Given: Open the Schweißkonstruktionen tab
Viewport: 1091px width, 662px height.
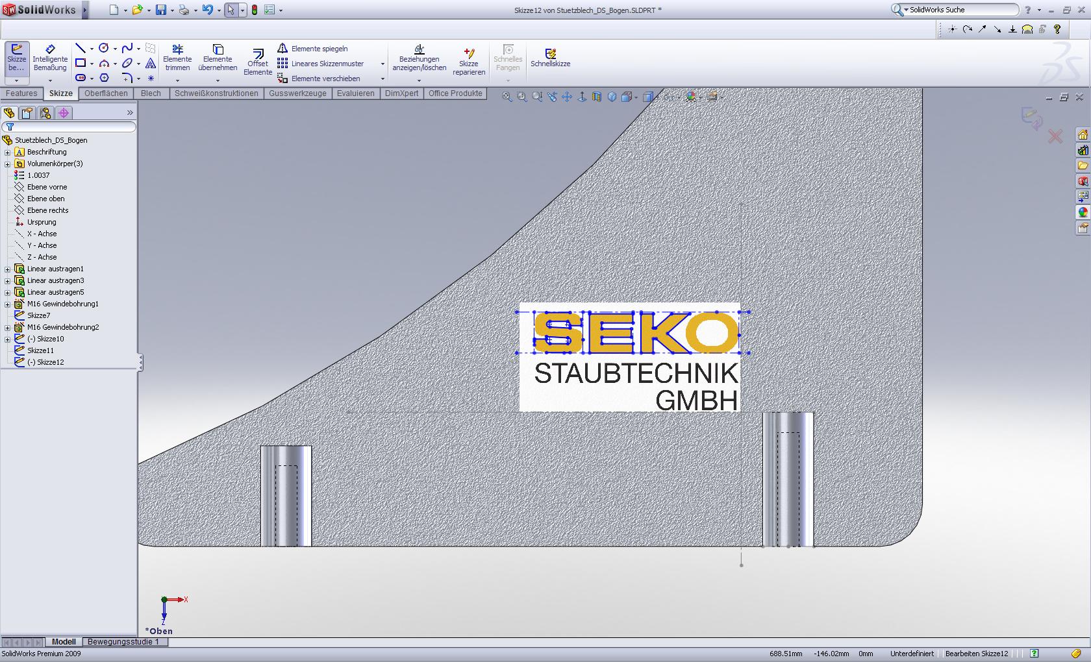Looking at the screenshot, I should (216, 93).
